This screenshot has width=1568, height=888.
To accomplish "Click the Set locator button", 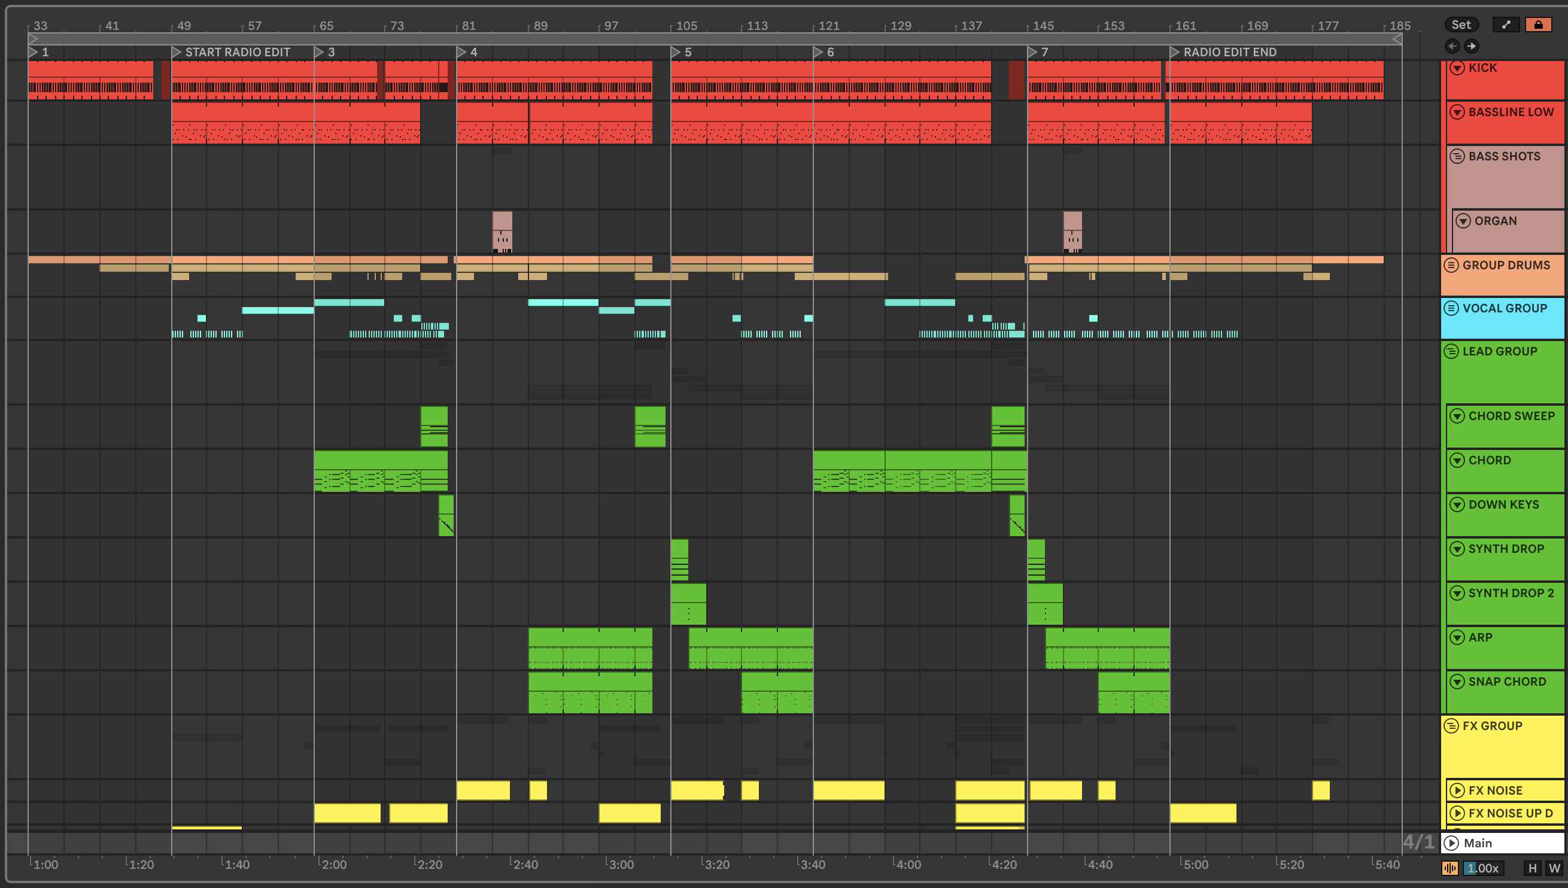I will (1461, 25).
